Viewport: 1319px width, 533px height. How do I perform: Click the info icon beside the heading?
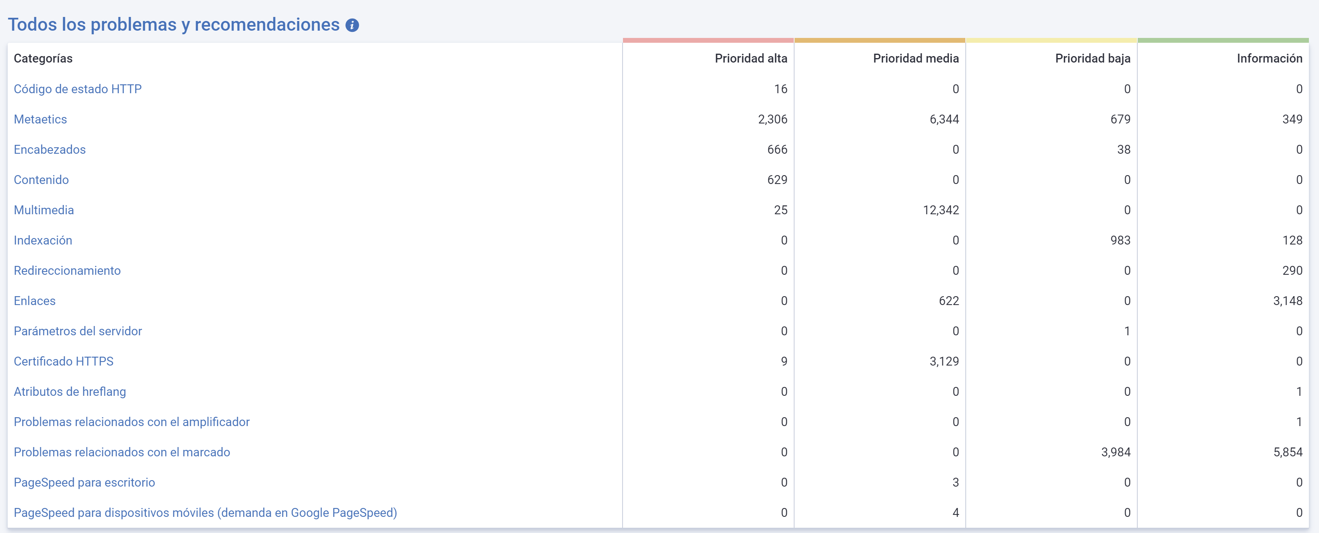point(352,25)
